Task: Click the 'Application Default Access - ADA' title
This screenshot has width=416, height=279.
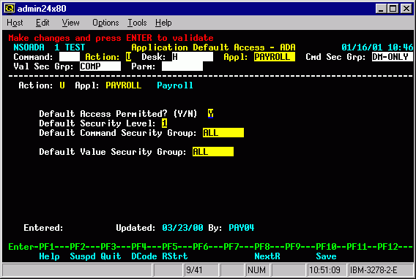Action: (x=213, y=47)
